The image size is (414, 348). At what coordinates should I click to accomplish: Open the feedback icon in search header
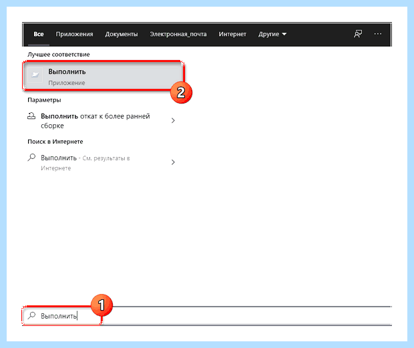point(358,34)
